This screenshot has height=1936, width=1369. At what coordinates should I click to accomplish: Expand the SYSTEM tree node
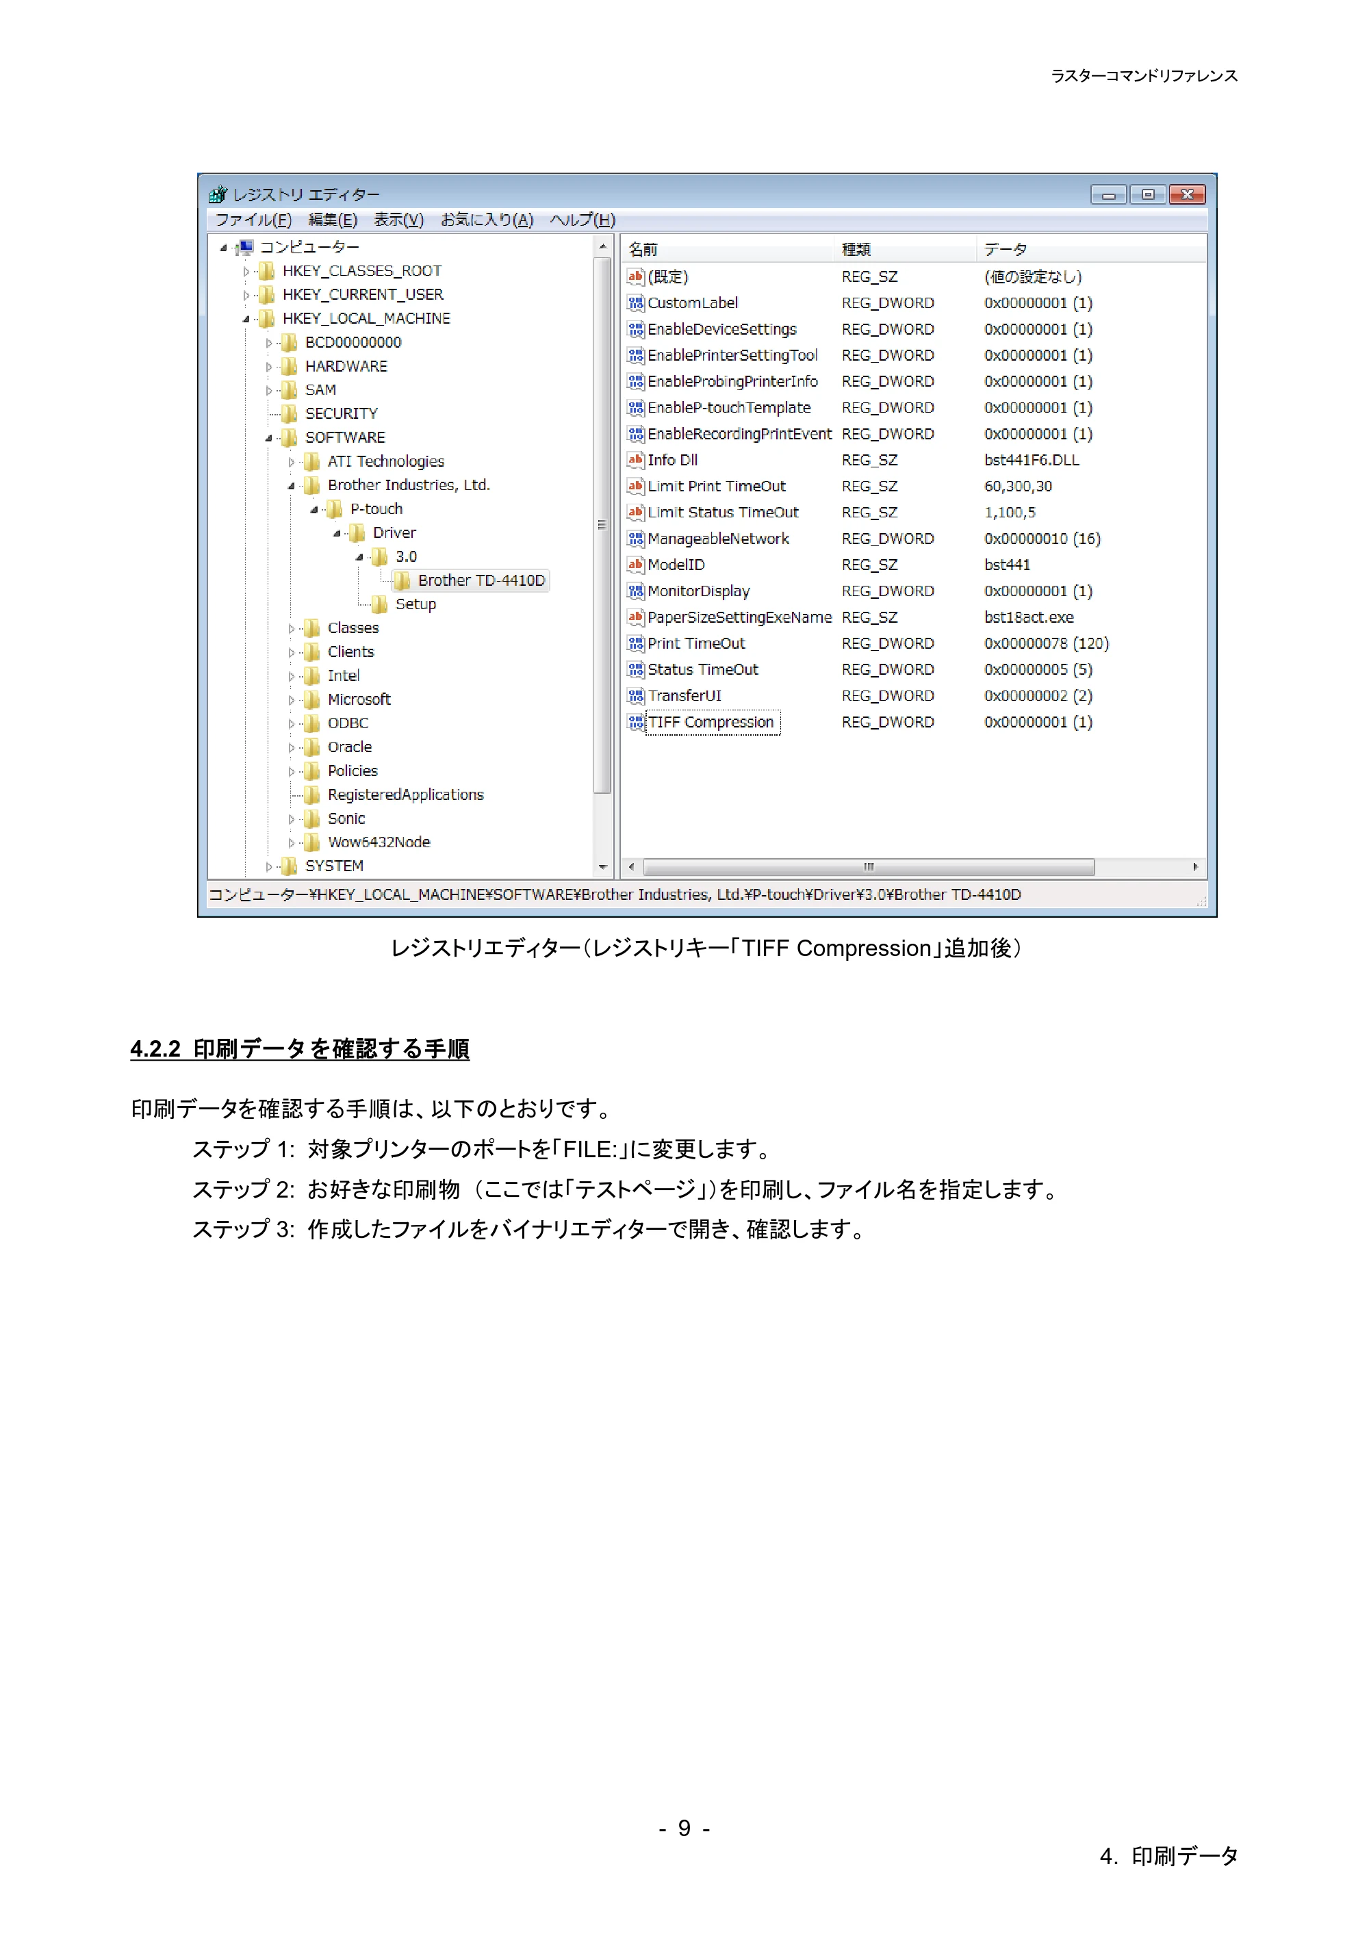click(269, 866)
